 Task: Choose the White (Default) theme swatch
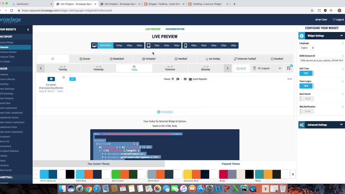(x=57, y=174)
